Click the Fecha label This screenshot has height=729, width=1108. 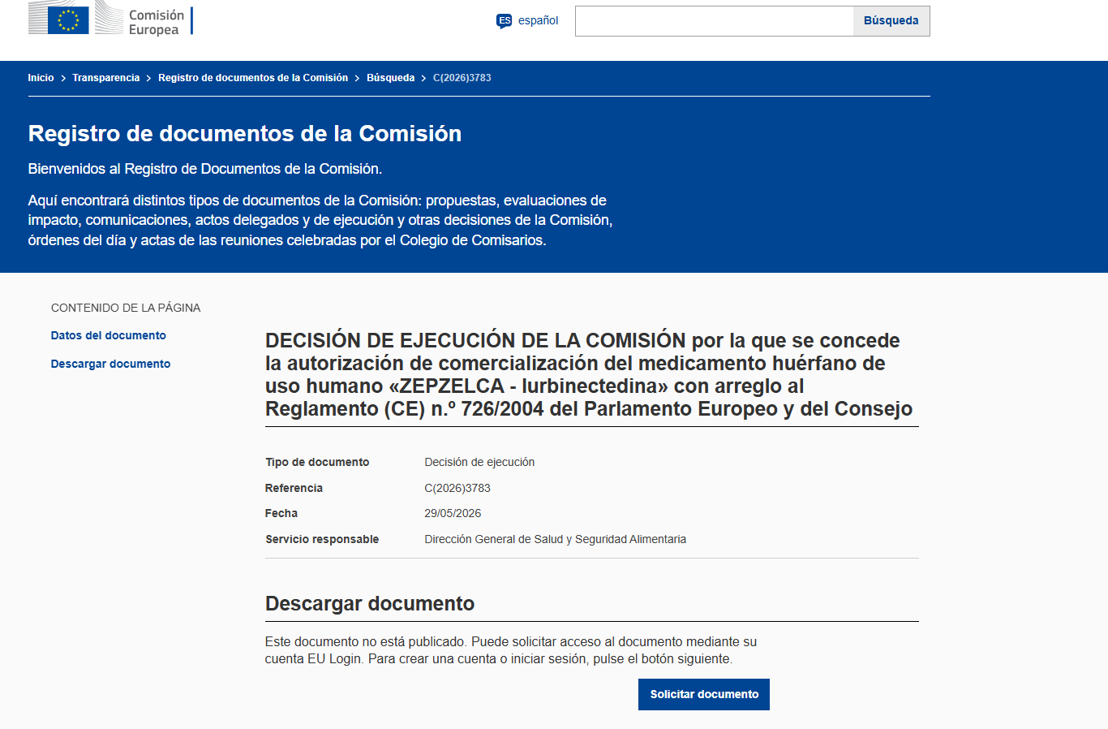tap(281, 513)
